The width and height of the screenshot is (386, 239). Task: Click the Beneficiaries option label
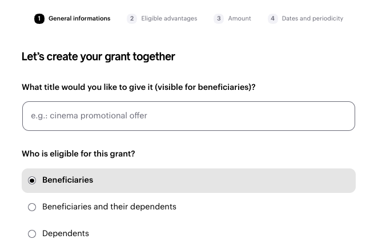point(67,180)
